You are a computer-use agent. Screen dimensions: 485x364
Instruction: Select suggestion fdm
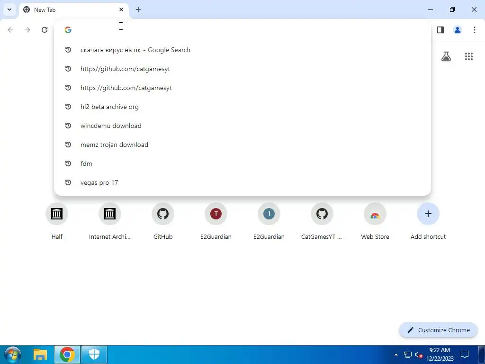(242, 164)
